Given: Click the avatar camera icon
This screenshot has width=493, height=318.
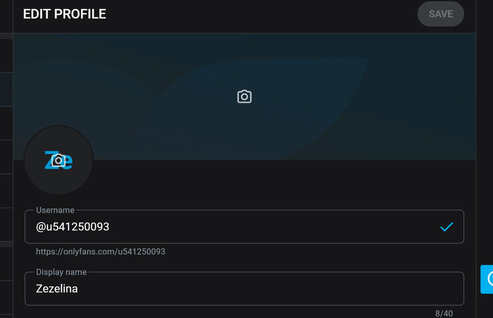Looking at the screenshot, I should click(x=59, y=160).
